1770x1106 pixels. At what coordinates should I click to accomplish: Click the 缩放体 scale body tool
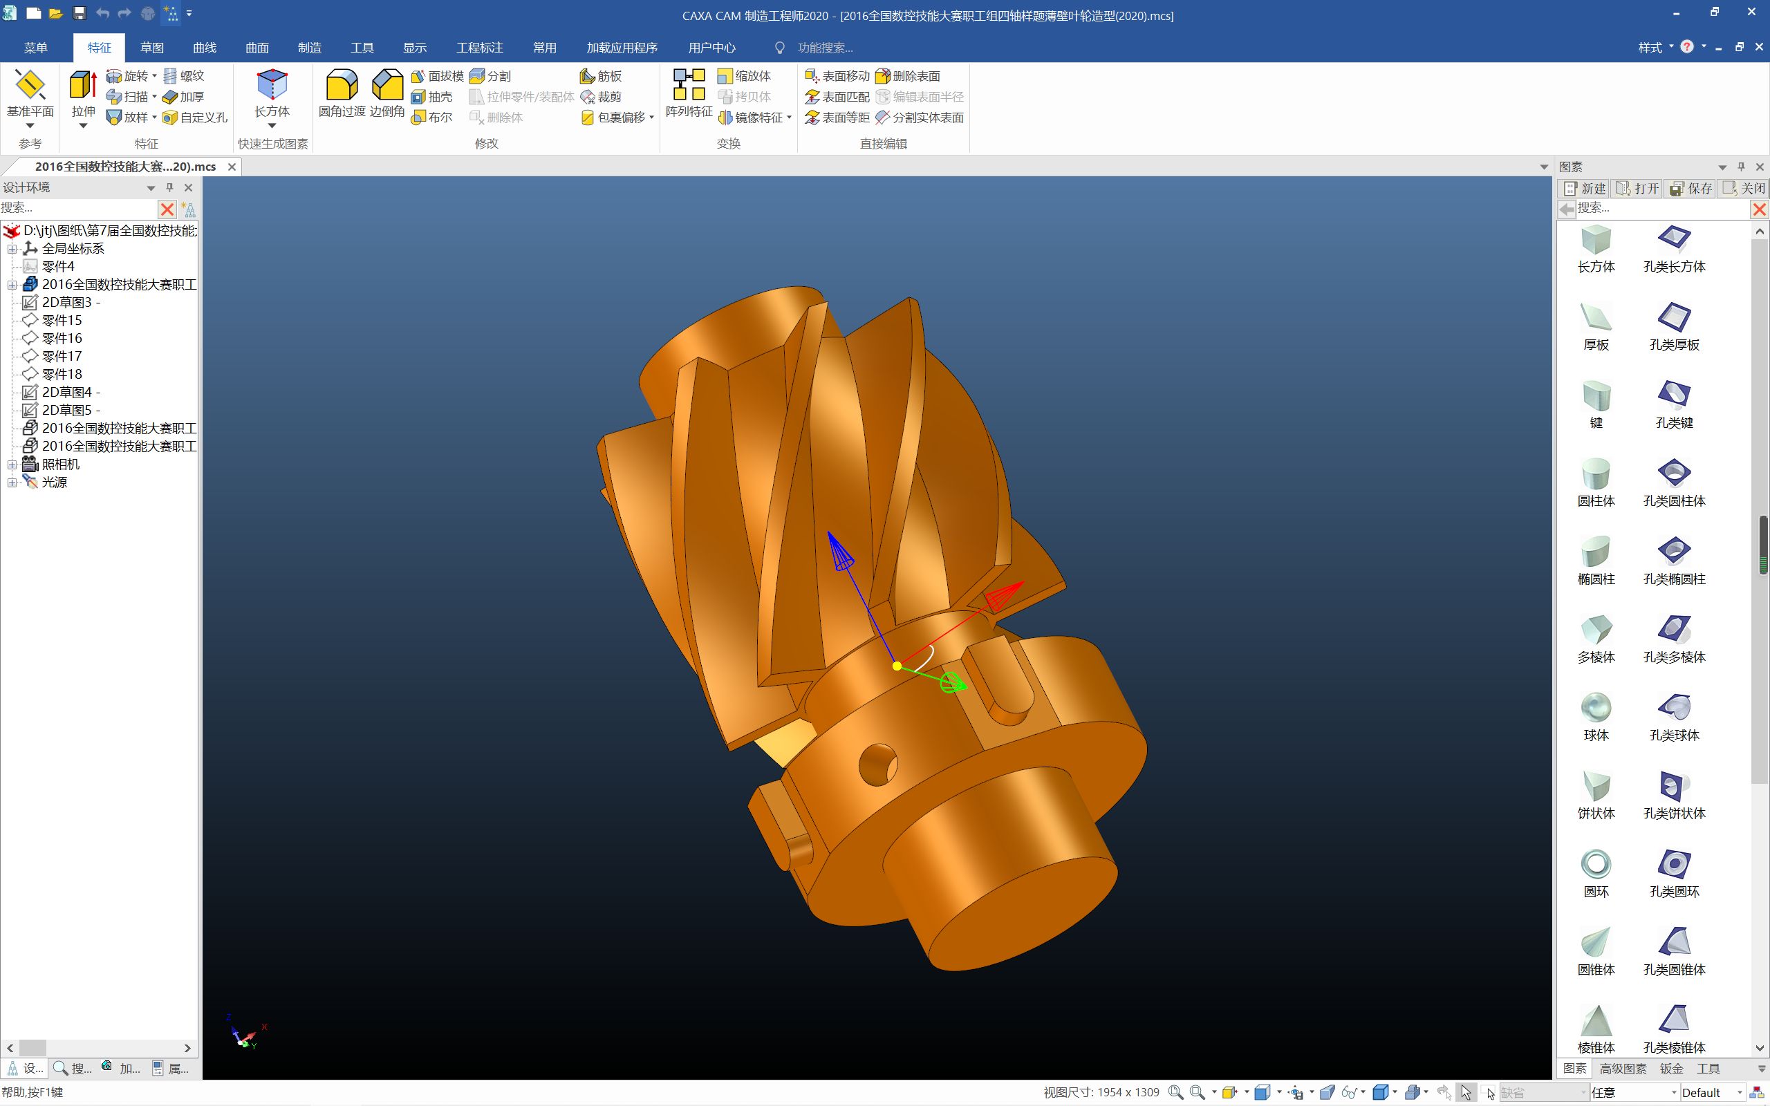pos(745,76)
